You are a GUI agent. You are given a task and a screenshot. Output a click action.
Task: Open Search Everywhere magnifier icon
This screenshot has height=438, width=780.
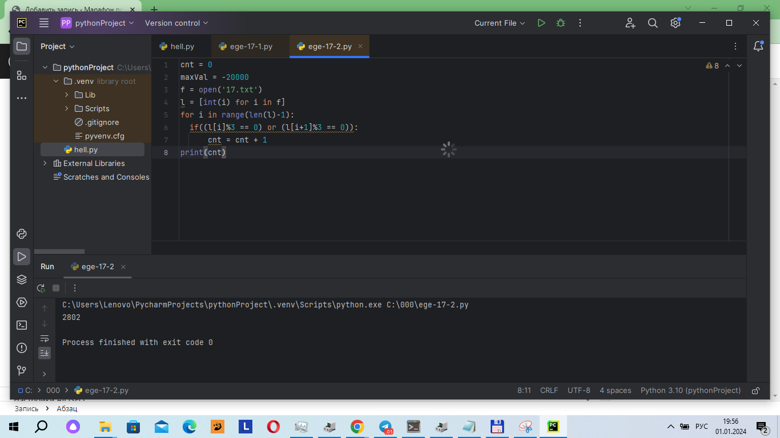coord(653,23)
